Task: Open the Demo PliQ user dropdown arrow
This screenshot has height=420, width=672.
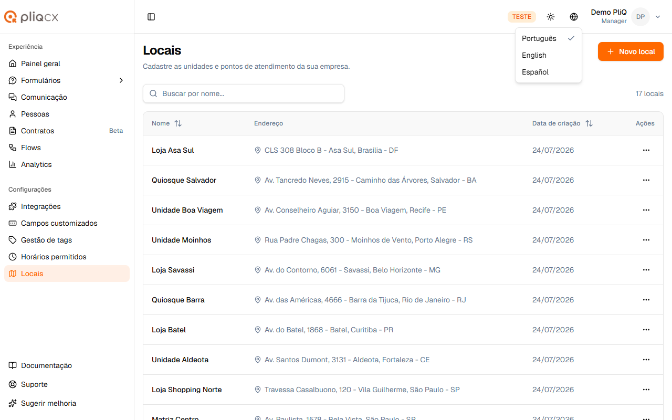Action: [x=658, y=17]
